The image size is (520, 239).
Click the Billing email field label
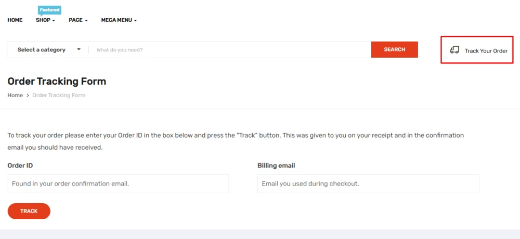tap(276, 166)
